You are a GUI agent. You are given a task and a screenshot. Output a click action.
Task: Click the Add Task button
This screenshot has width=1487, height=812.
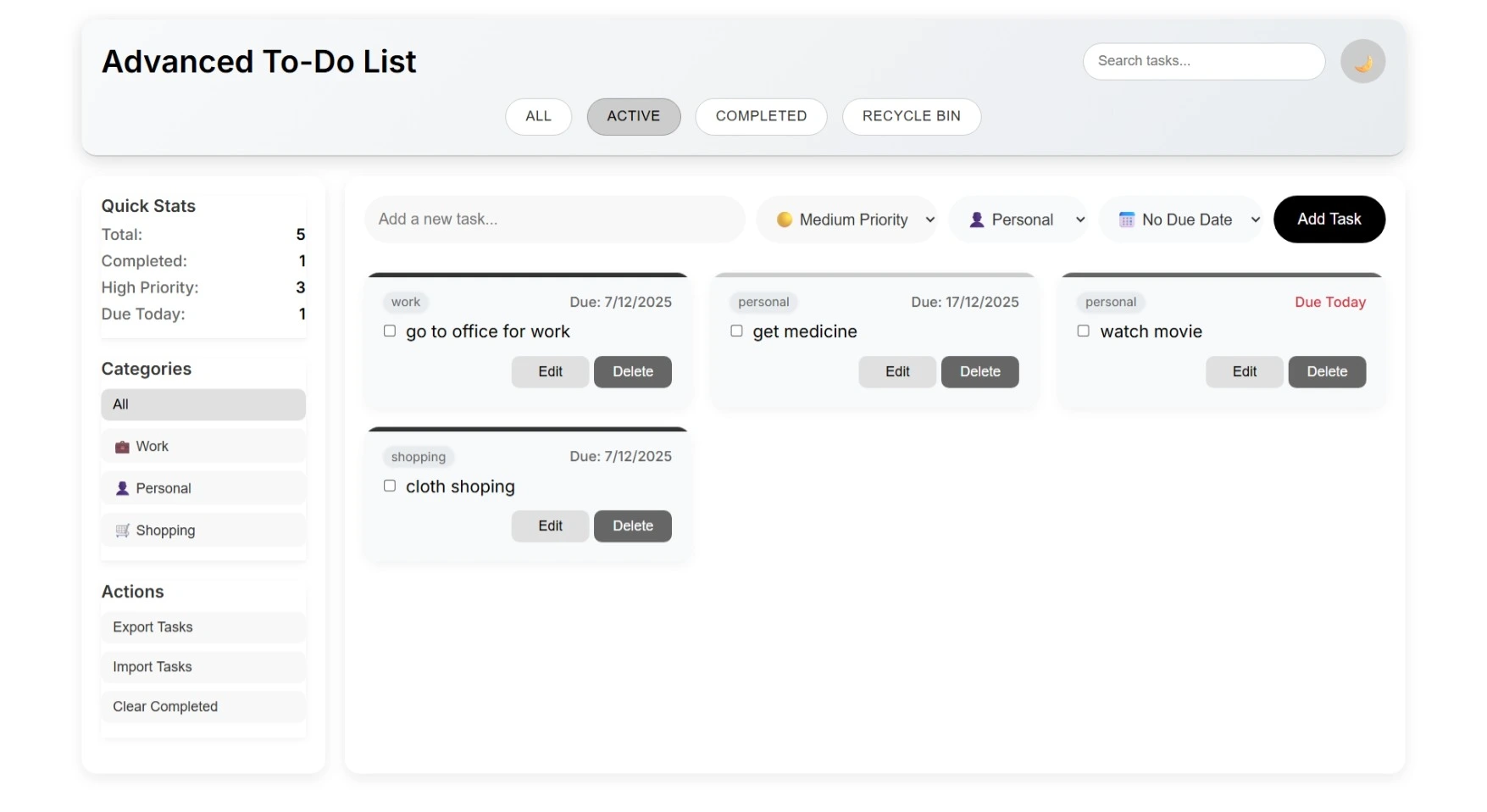pos(1329,219)
